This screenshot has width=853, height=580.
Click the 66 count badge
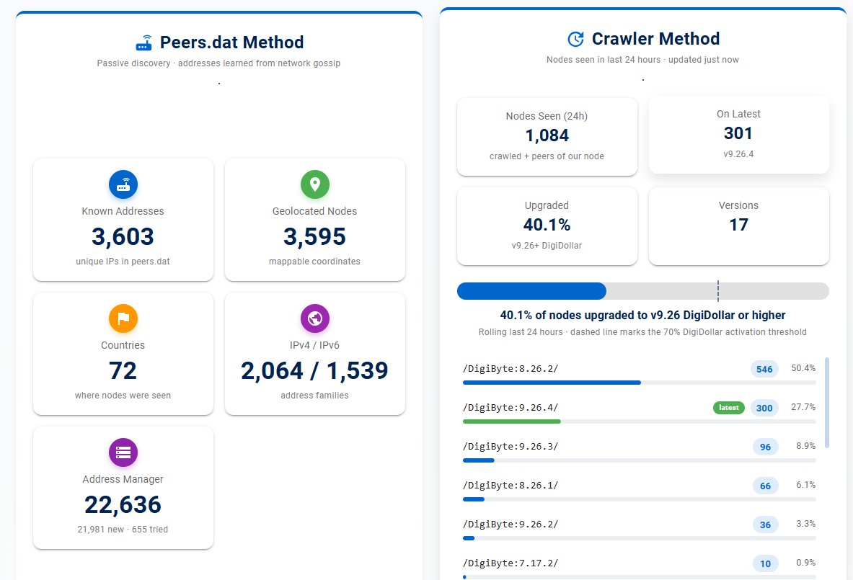pos(766,486)
